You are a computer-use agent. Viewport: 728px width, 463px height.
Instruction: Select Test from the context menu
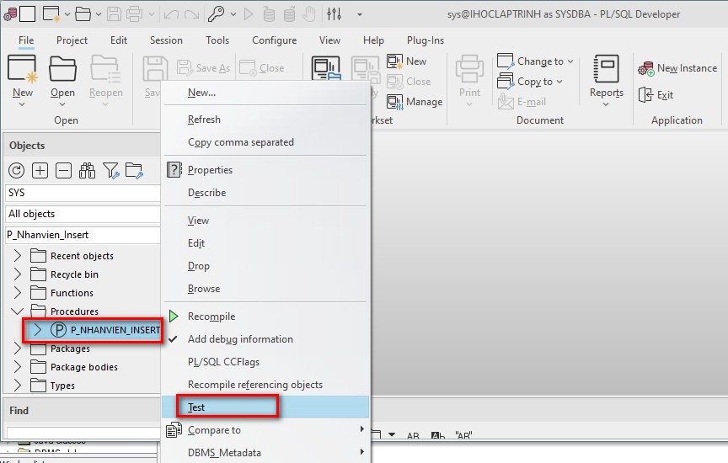tap(196, 407)
